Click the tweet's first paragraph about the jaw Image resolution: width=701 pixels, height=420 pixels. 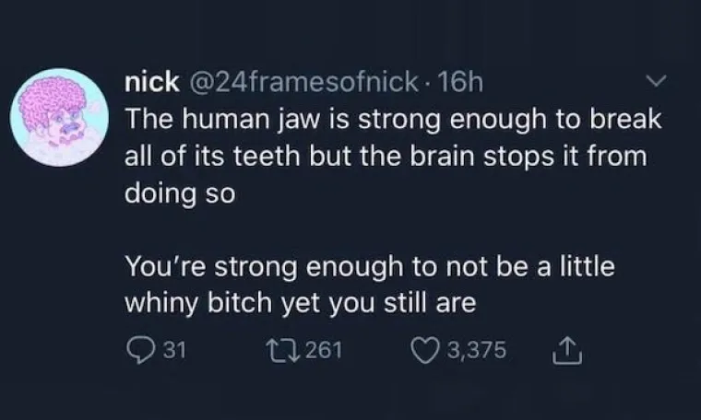[x=386, y=155]
